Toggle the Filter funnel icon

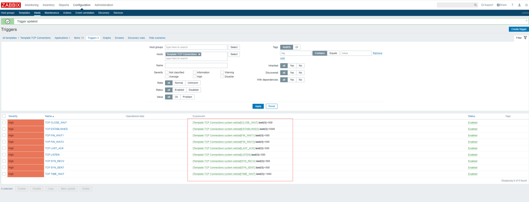[x=525, y=38]
